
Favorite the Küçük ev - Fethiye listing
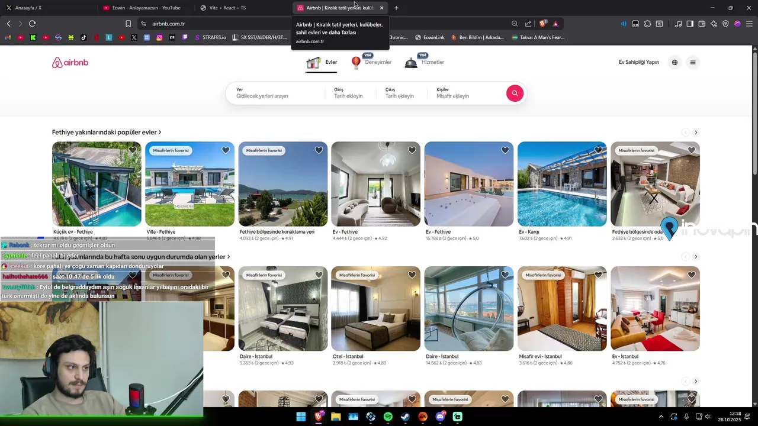[x=133, y=150]
